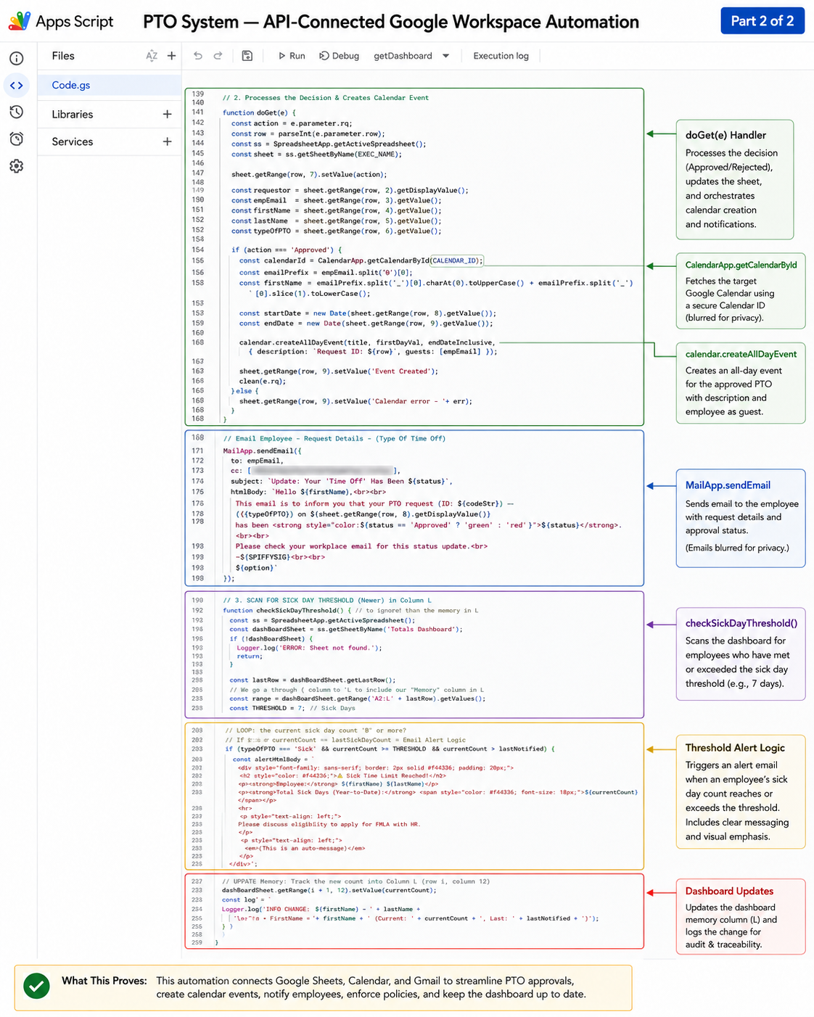Click the PTO System page title
Viewport: 814px width, 1017px height.
tap(390, 22)
